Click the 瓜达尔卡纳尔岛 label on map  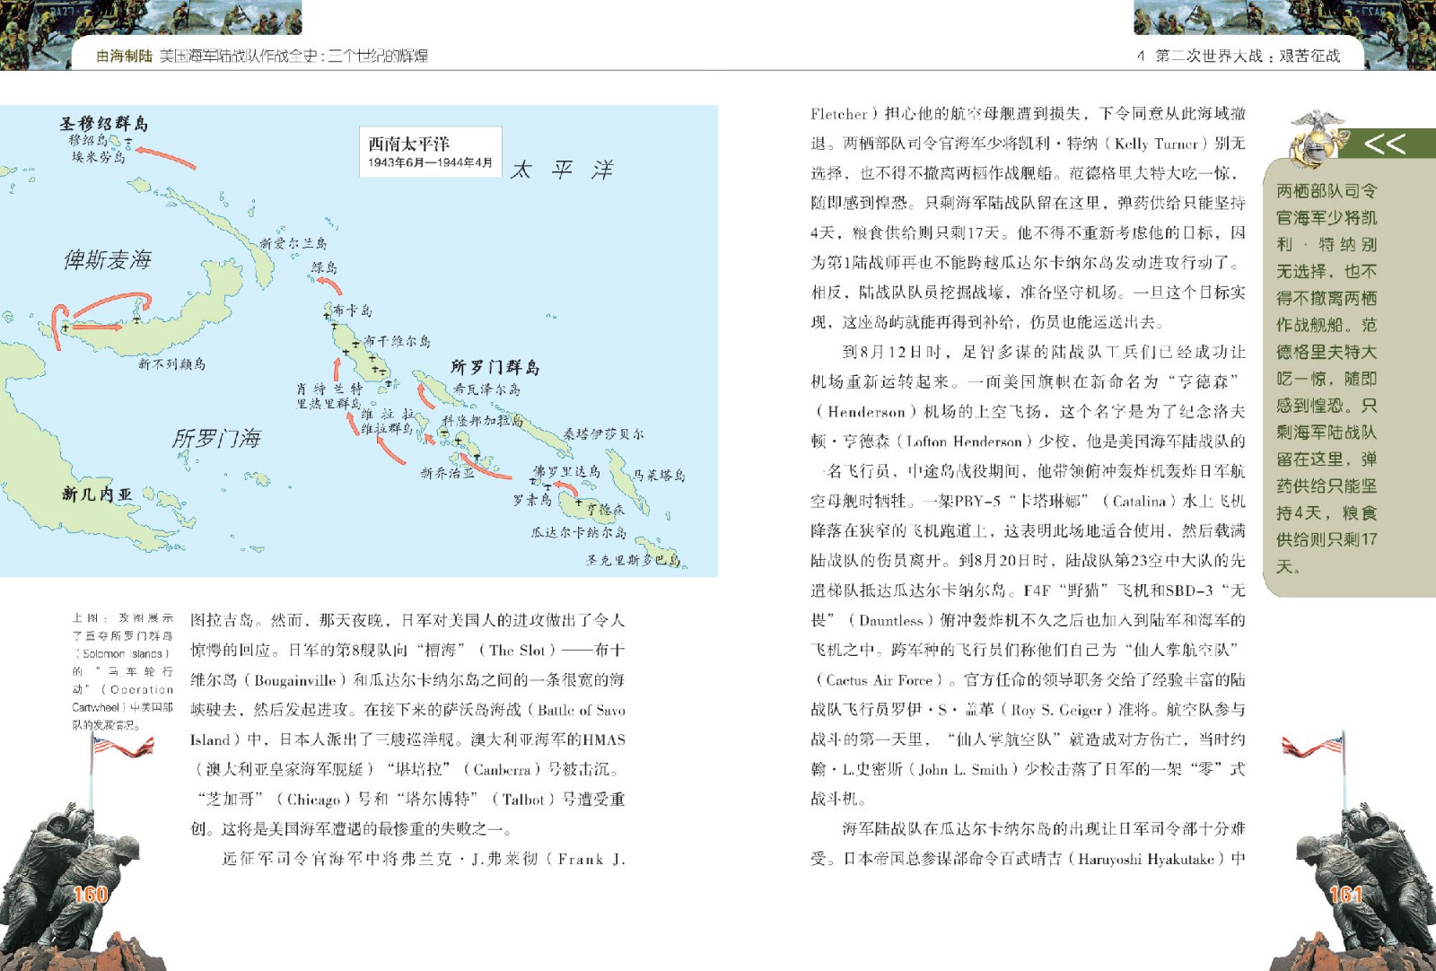(578, 532)
